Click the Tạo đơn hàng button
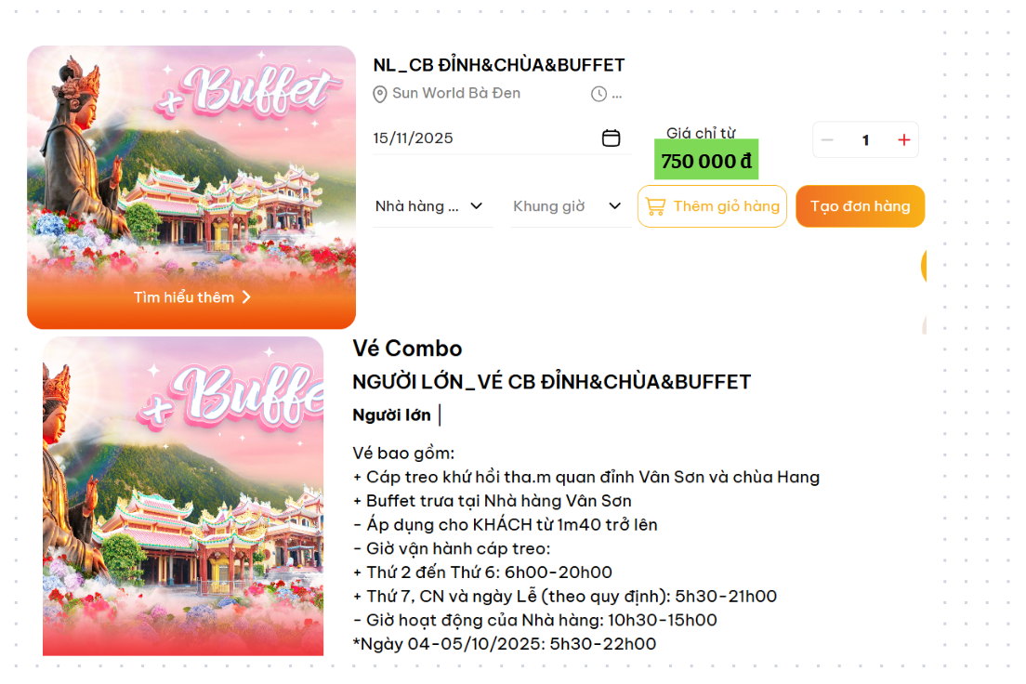 pyautogui.click(x=860, y=206)
